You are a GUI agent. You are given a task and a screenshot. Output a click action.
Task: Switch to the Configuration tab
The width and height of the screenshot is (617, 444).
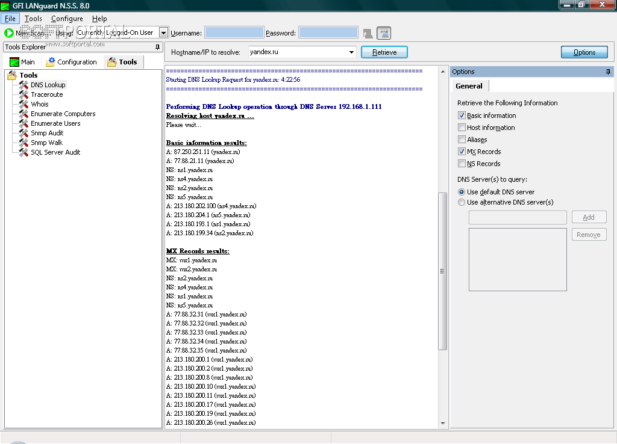click(x=72, y=62)
